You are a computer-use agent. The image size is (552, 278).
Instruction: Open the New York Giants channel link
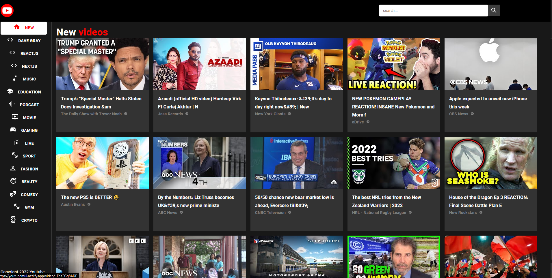(x=270, y=114)
